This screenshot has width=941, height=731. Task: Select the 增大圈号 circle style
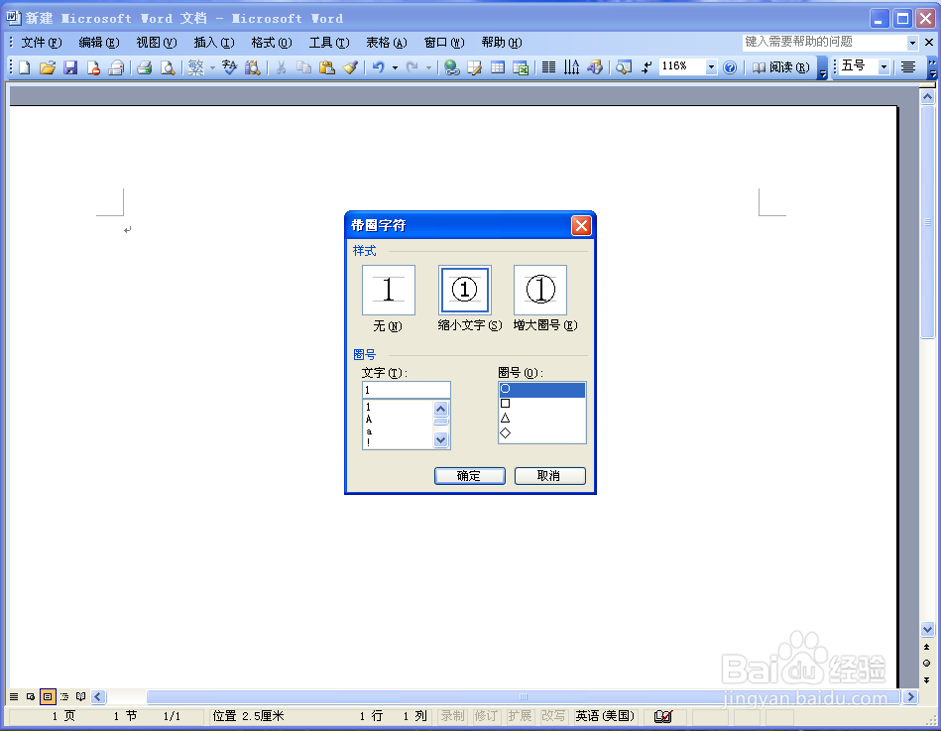tap(540, 290)
